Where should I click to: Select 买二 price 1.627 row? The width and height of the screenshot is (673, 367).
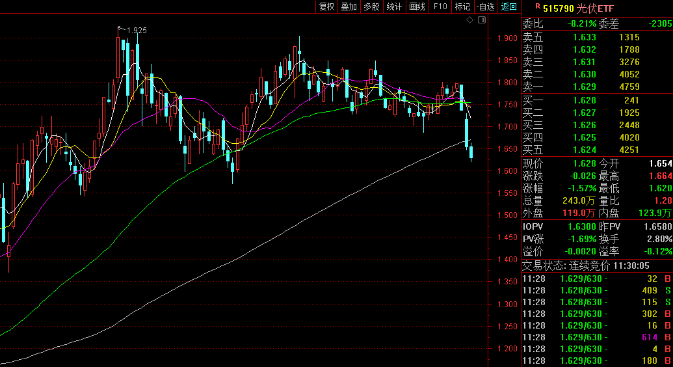pyautogui.click(x=597, y=113)
